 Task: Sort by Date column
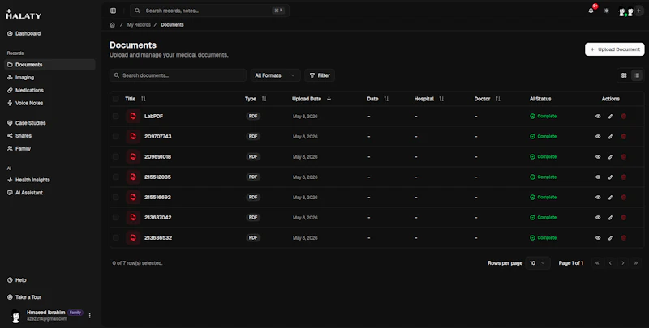[377, 99]
